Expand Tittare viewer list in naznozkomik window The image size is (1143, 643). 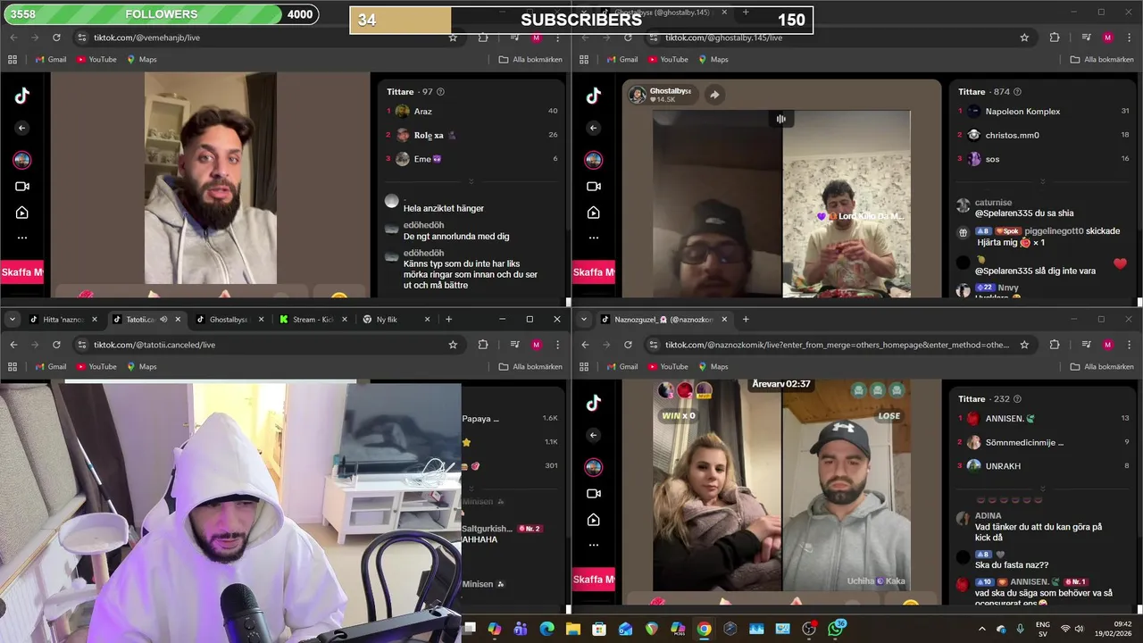tap(1042, 489)
